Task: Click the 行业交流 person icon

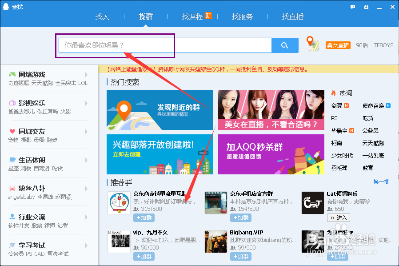Action: coord(12,217)
